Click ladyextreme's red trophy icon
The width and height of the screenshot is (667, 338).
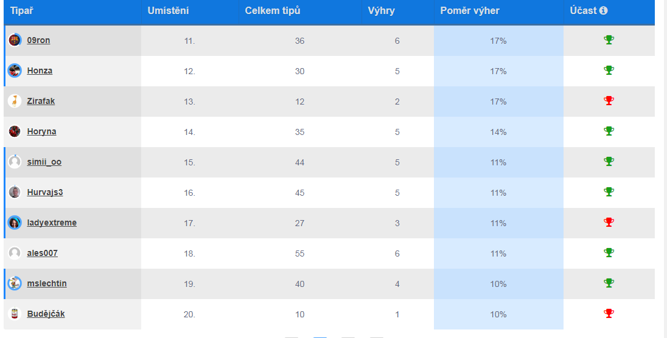(609, 222)
